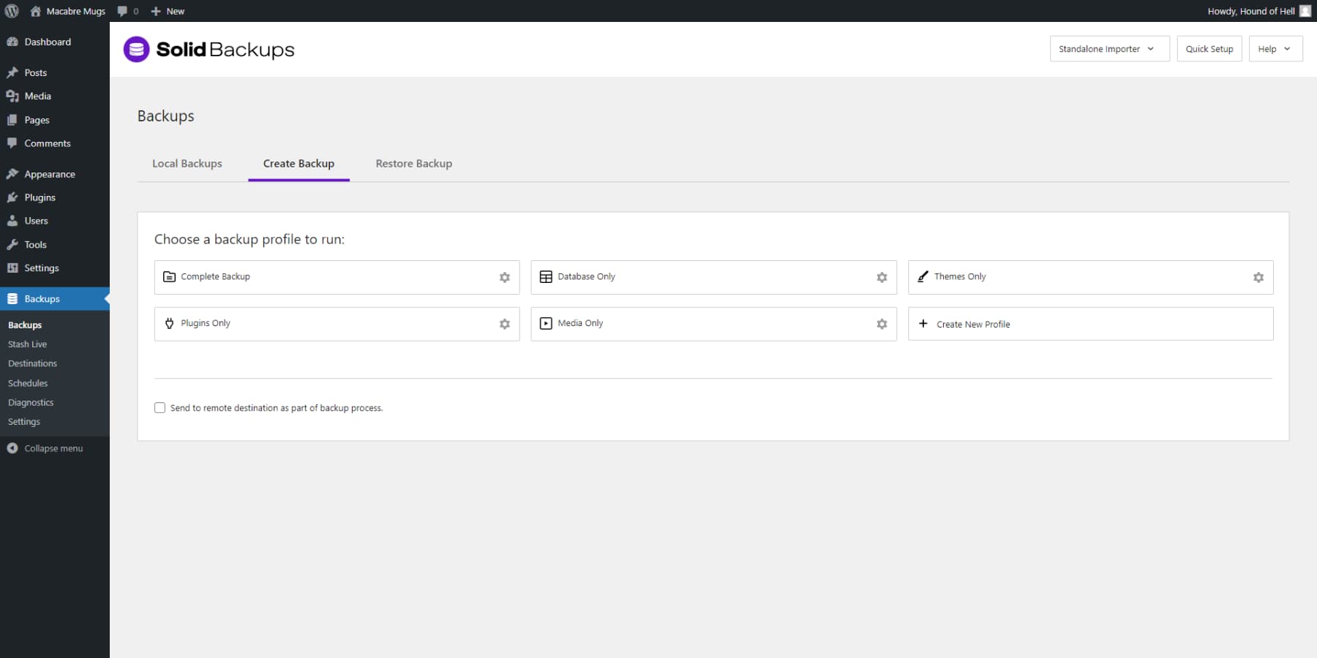Open comments via the speech bubble icon
Screen dimensions: 1317x658
click(x=121, y=11)
